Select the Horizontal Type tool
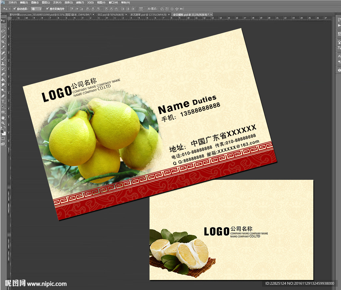341x290 pixels. coord(3,101)
